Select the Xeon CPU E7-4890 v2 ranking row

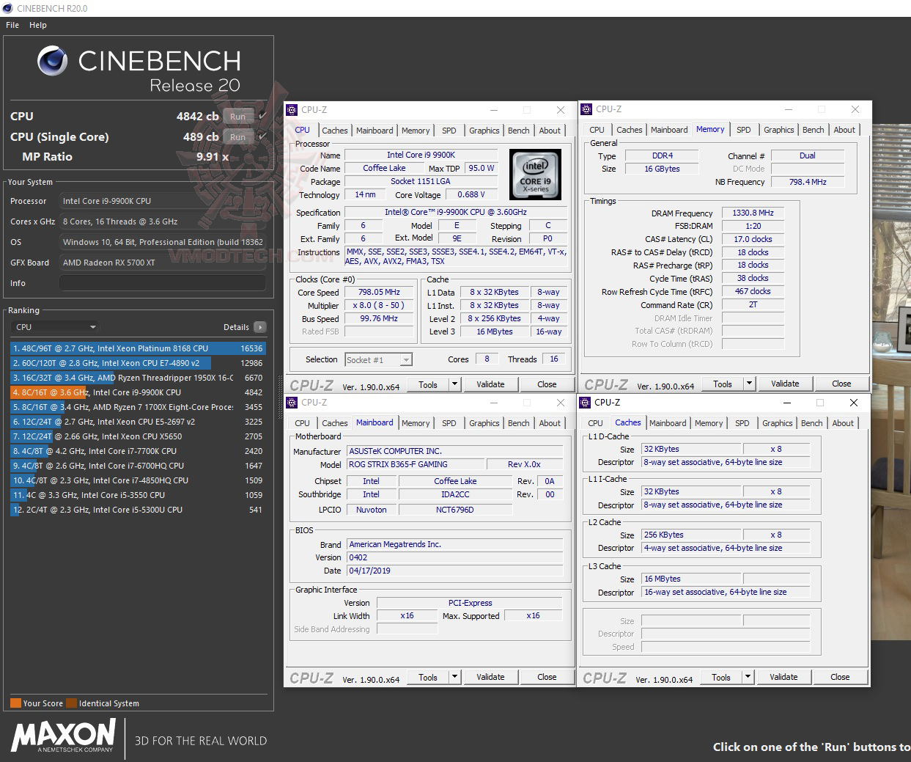click(x=138, y=363)
